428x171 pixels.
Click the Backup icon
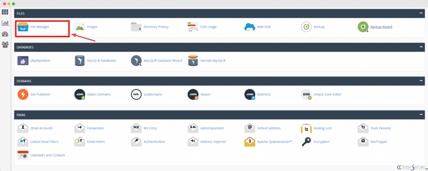click(x=306, y=27)
